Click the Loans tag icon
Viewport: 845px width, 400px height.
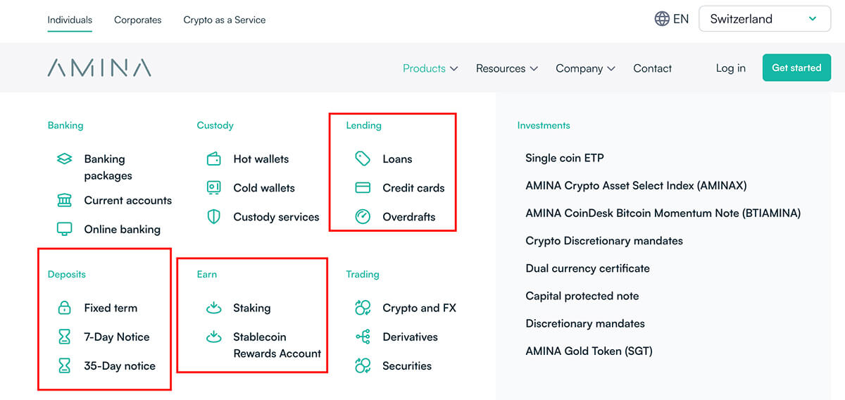pos(363,159)
